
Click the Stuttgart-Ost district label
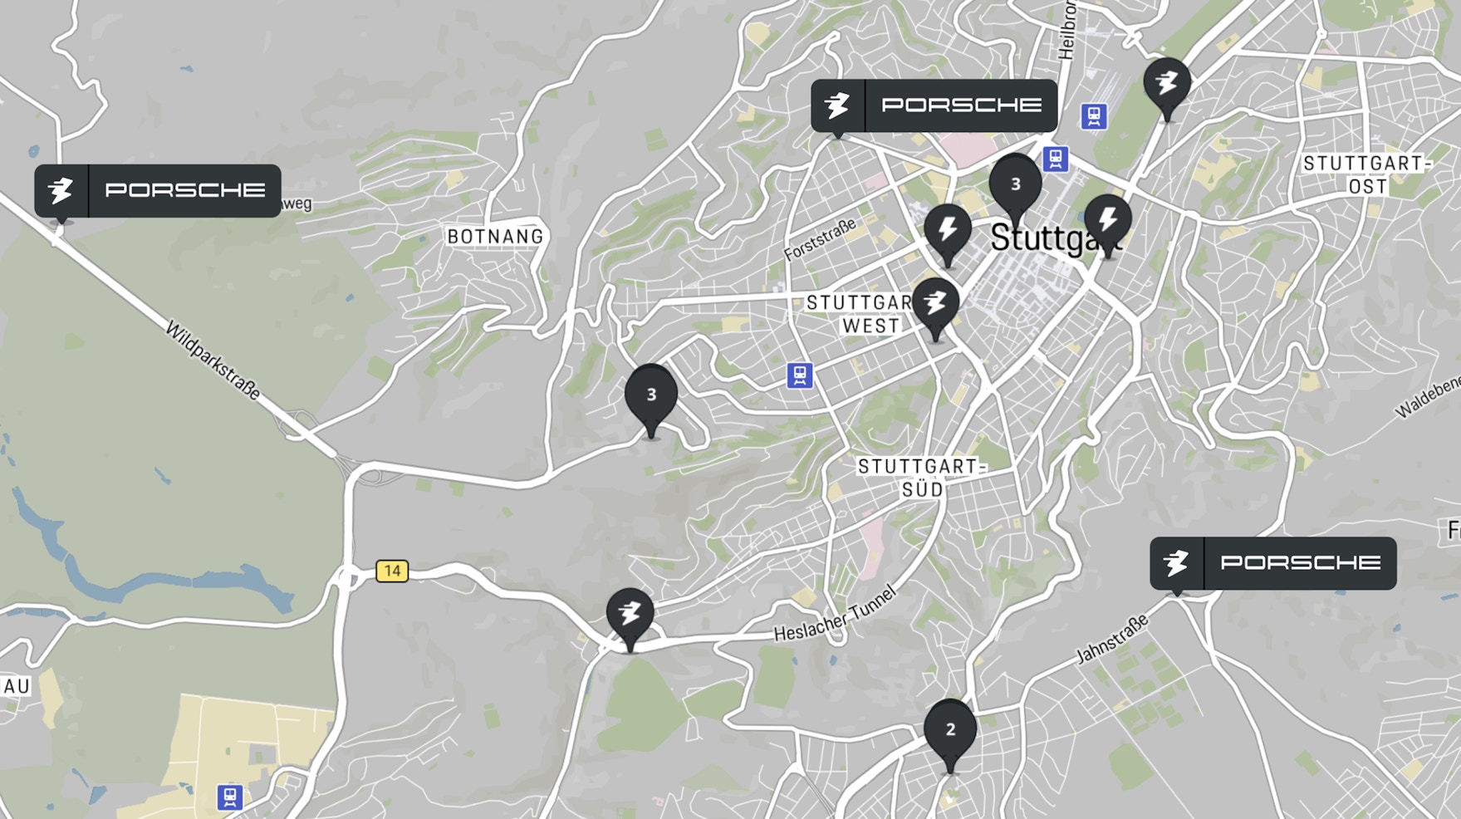coord(1367,175)
